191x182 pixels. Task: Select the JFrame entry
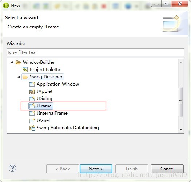point(44,106)
